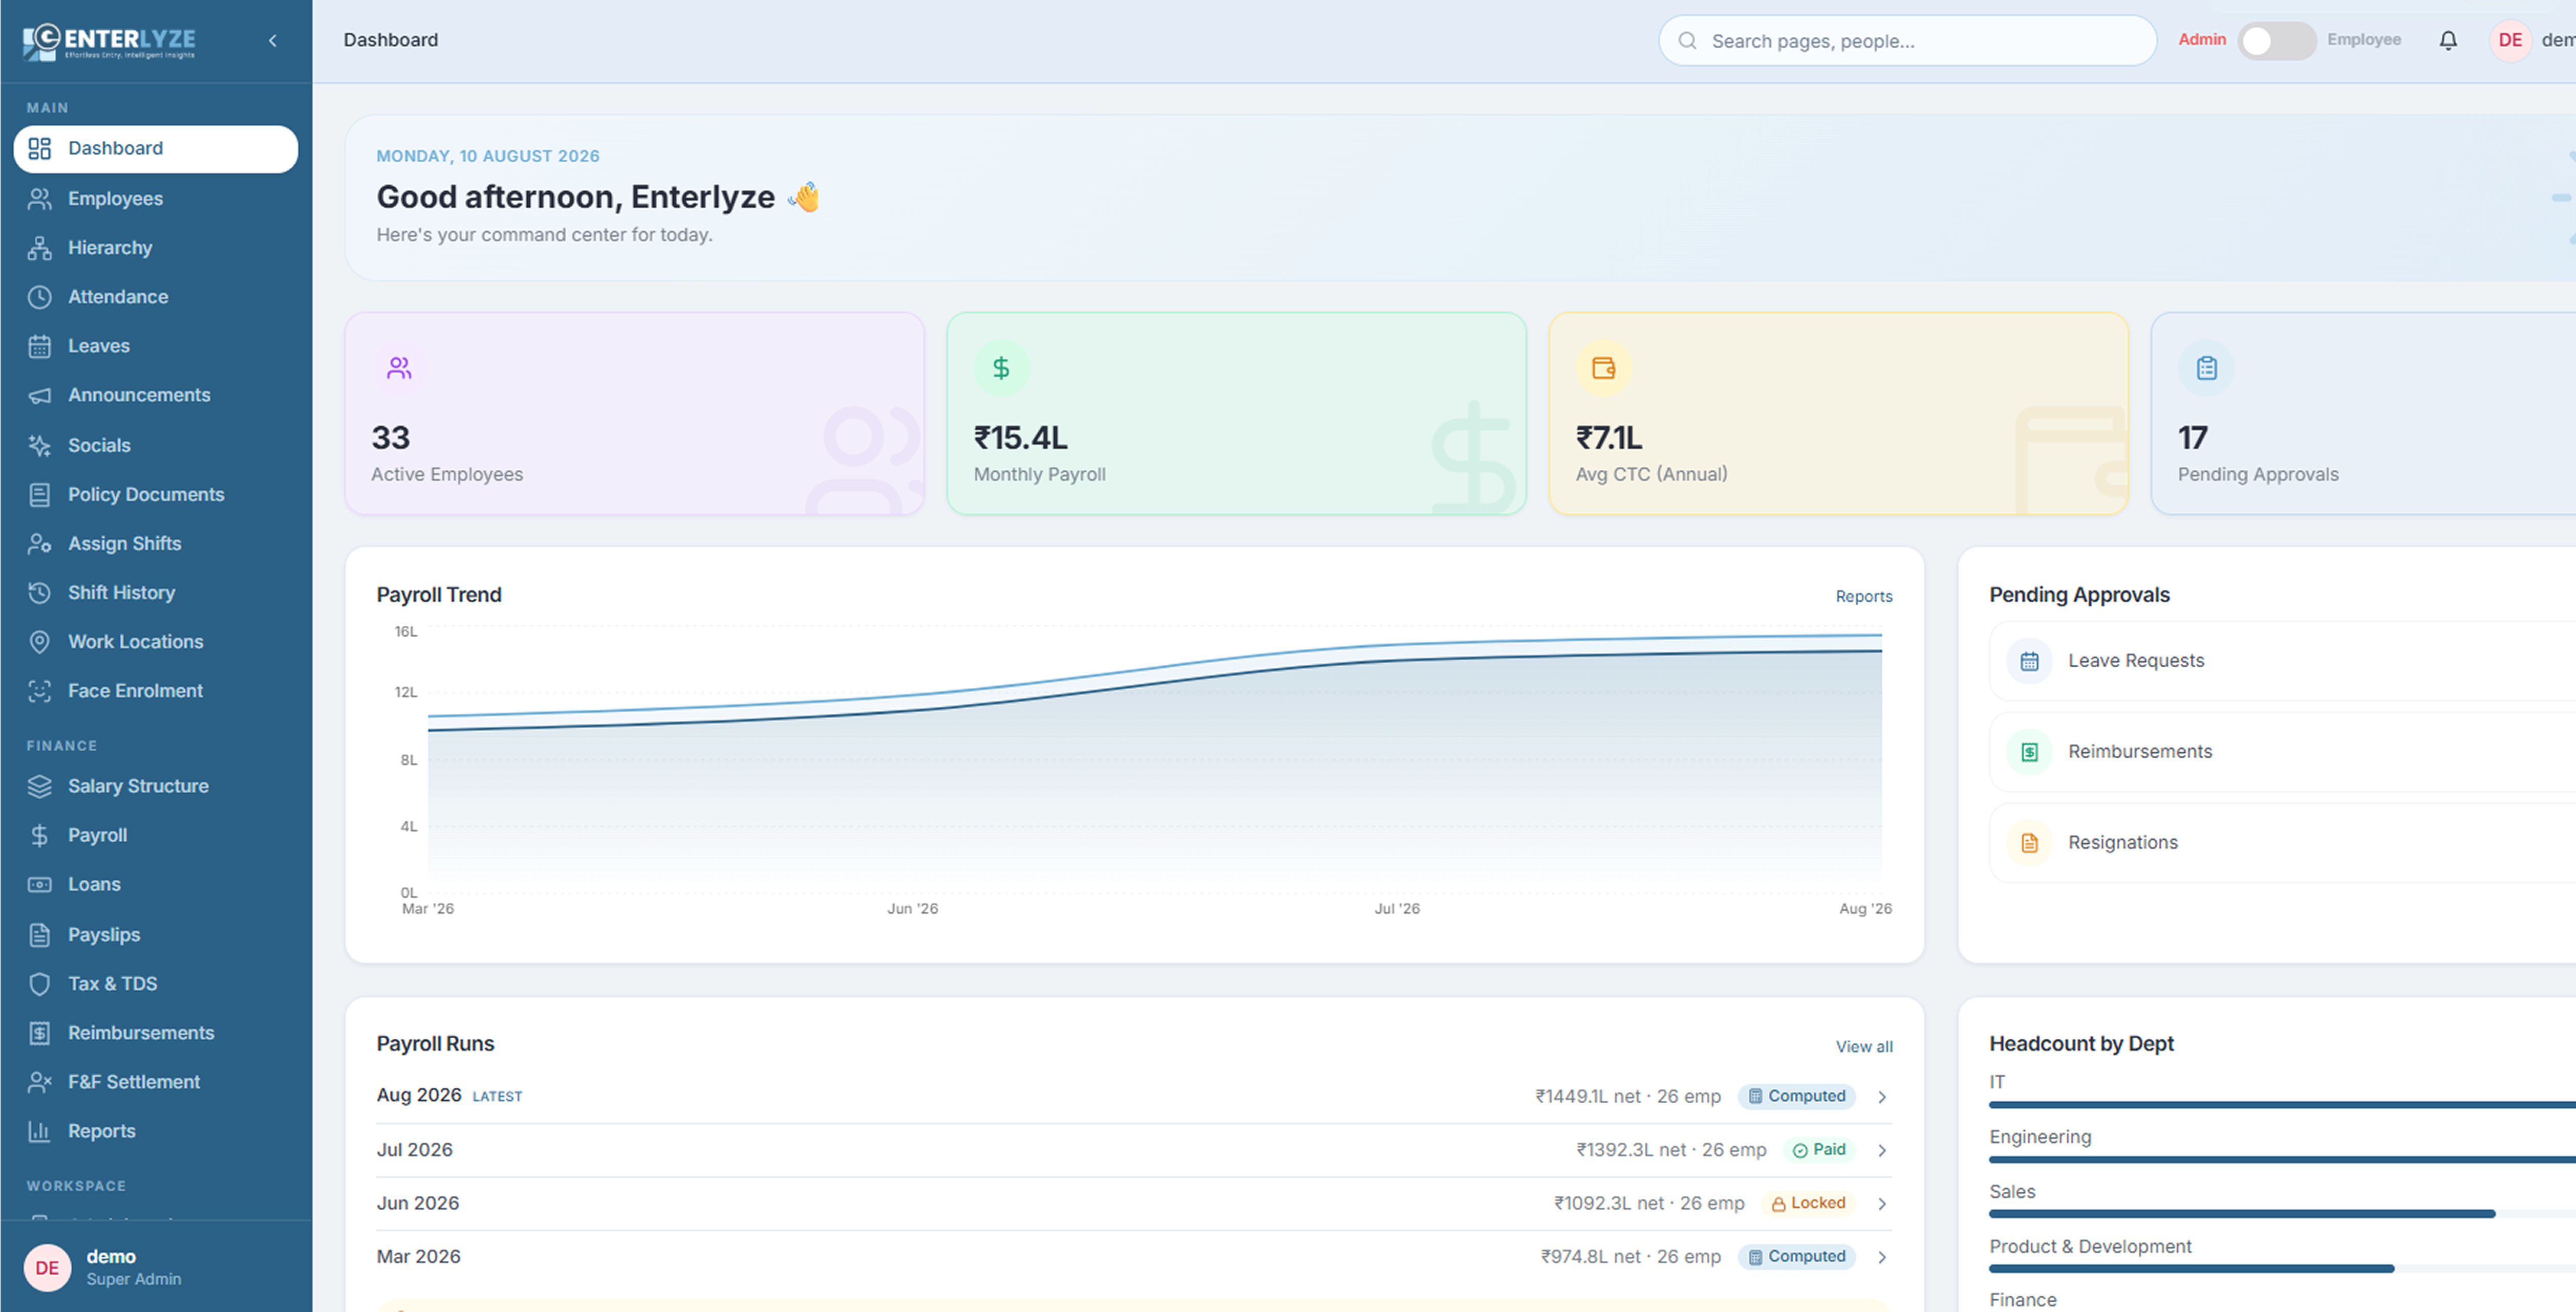
Task: Click the DE avatar in the header
Action: coord(2509,40)
